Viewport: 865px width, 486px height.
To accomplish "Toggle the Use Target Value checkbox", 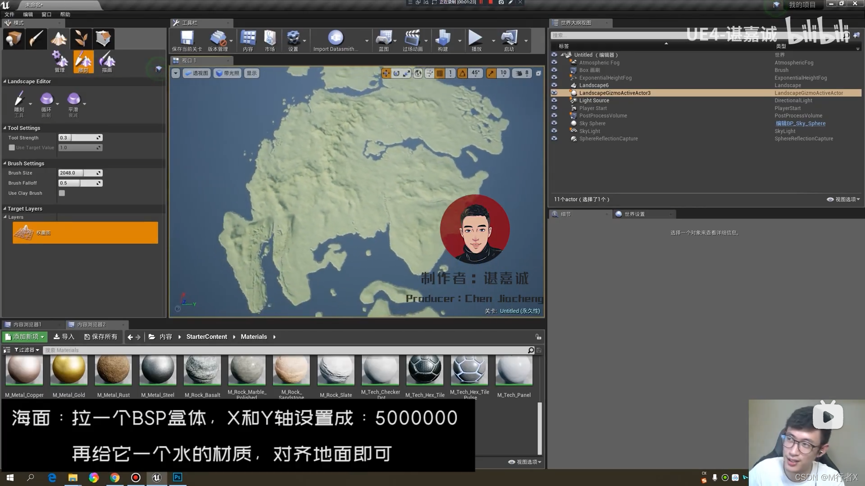I will tap(12, 148).
